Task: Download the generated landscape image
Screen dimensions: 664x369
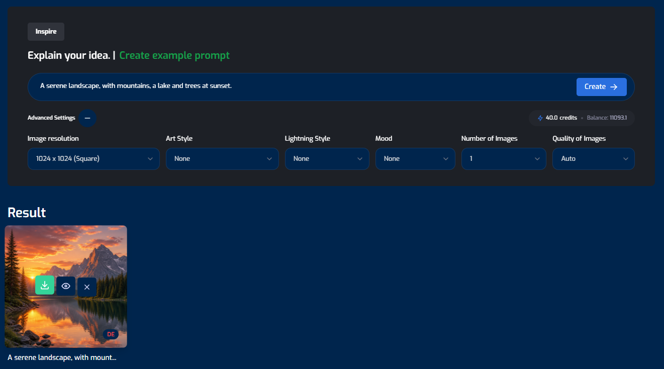Action: (x=45, y=285)
